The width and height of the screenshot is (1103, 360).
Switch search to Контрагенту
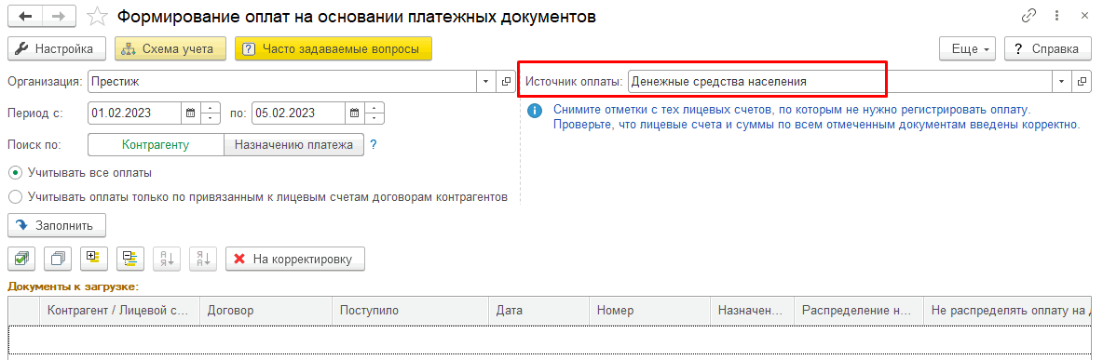[x=156, y=144]
